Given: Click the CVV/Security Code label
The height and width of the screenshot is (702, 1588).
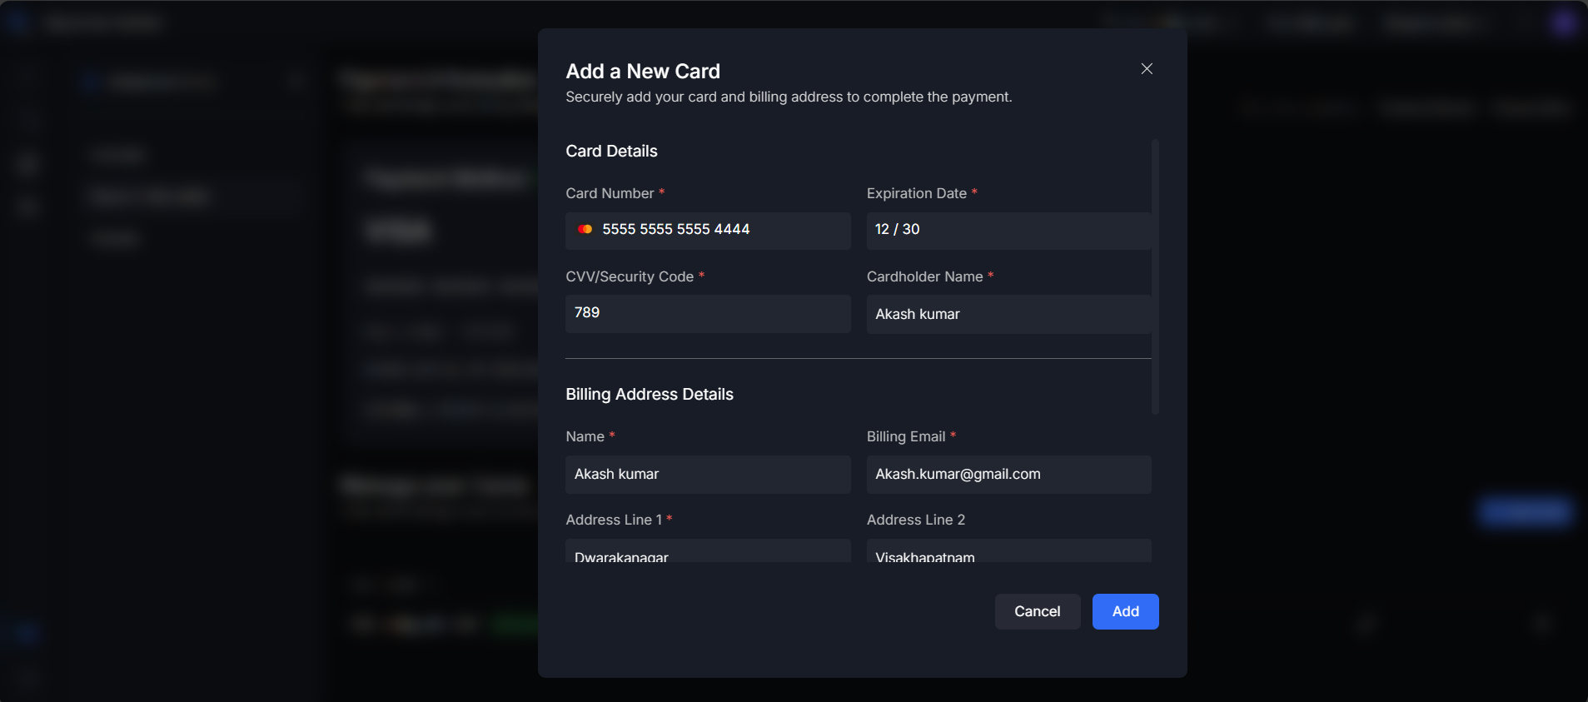Looking at the screenshot, I should point(629,276).
